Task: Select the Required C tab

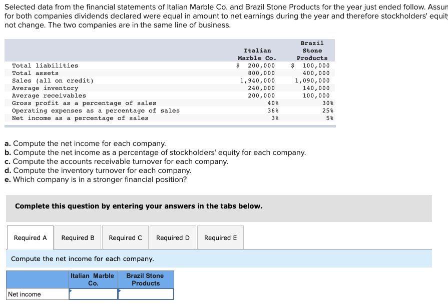Action: click(125, 237)
